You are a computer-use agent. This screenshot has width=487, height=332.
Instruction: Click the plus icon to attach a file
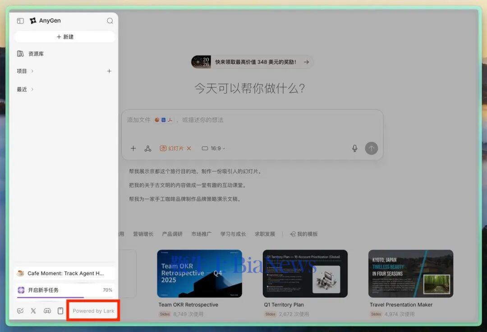133,148
